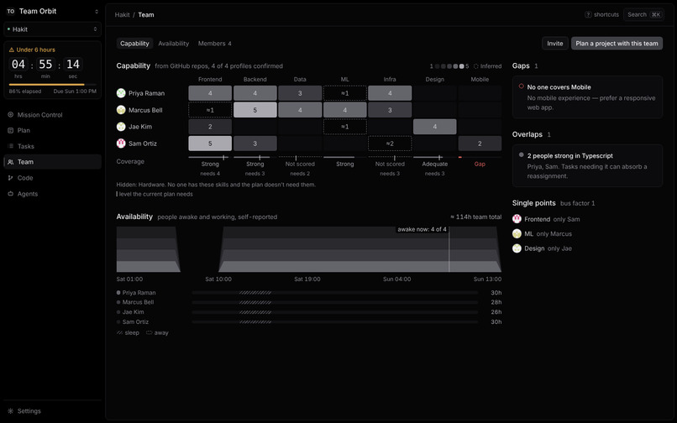Click Sam Ortiz's avatar in capability table

[121, 144]
